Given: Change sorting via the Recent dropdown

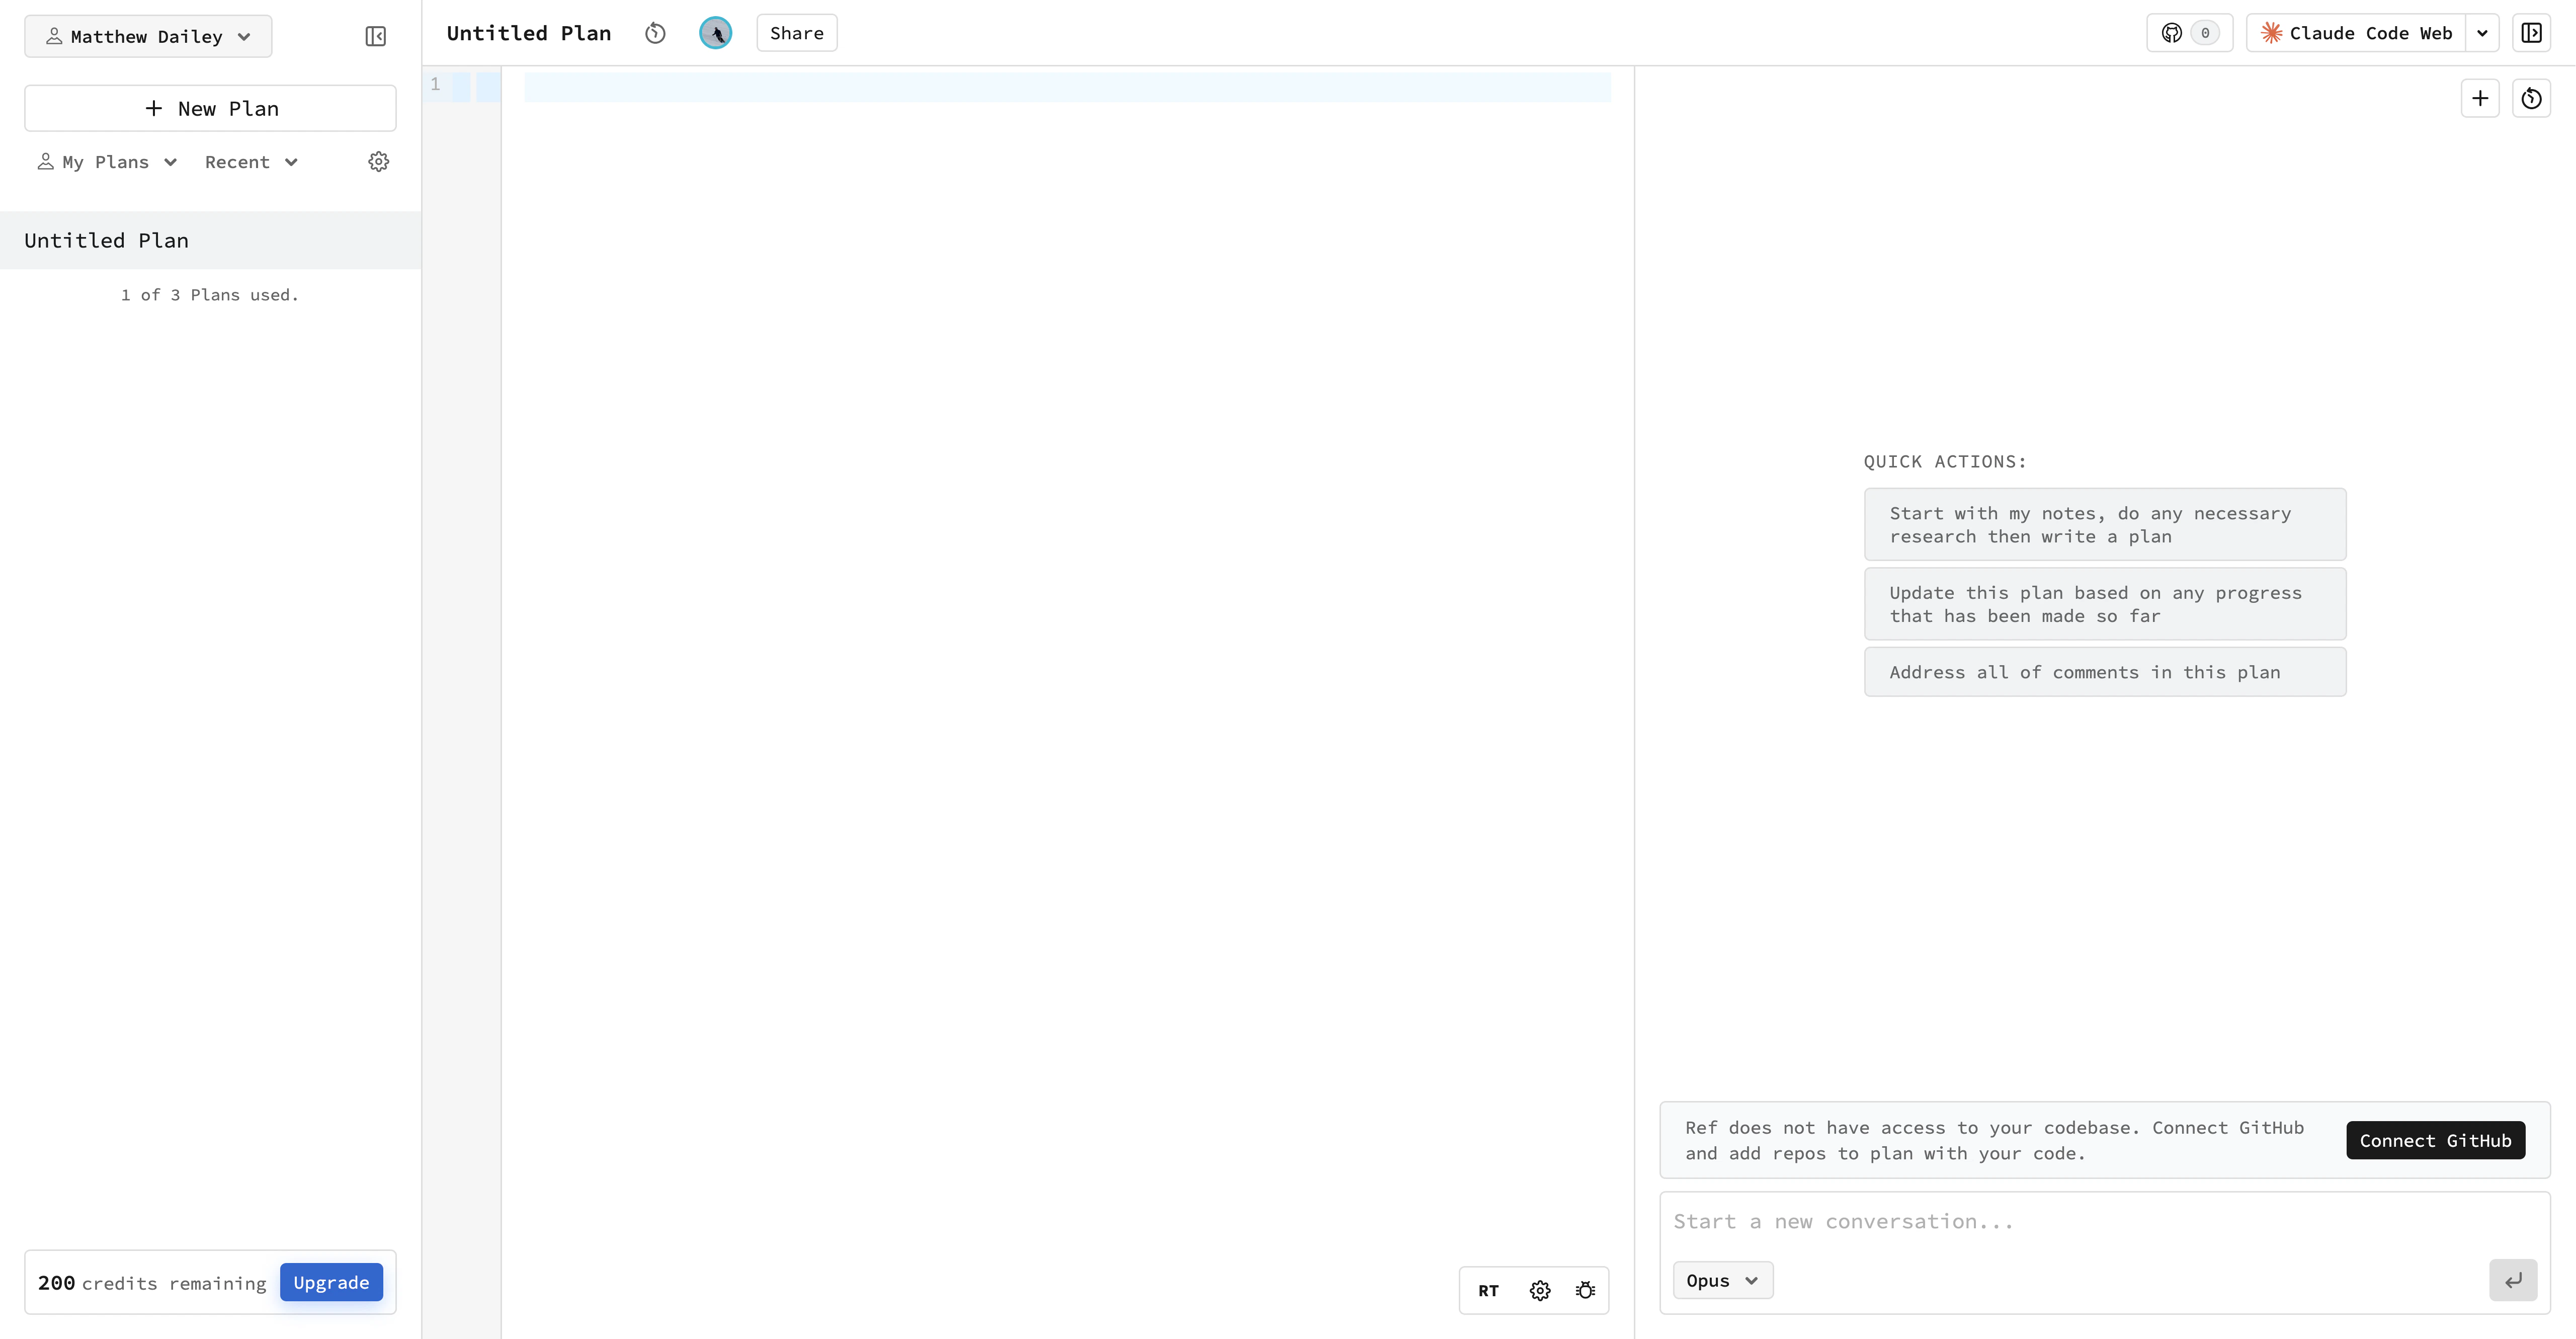Looking at the screenshot, I should 251,161.
